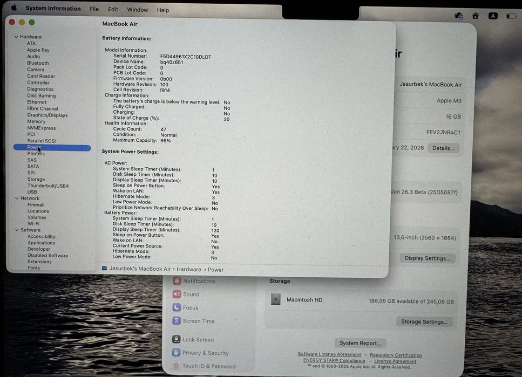This screenshot has width=522, height=377.
Task: Select Printers in sidebar
Action: [x=36, y=153]
